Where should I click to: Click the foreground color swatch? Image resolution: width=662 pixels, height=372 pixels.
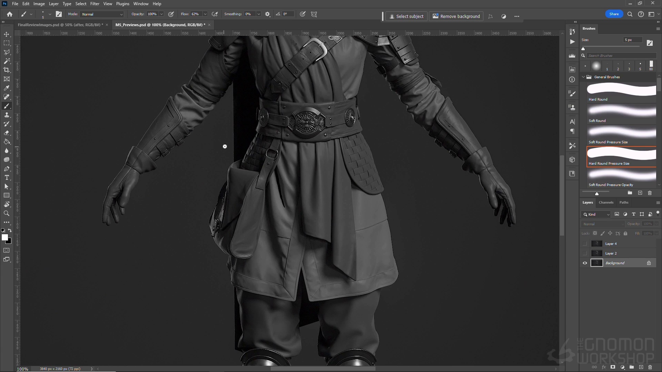pyautogui.click(x=5, y=237)
